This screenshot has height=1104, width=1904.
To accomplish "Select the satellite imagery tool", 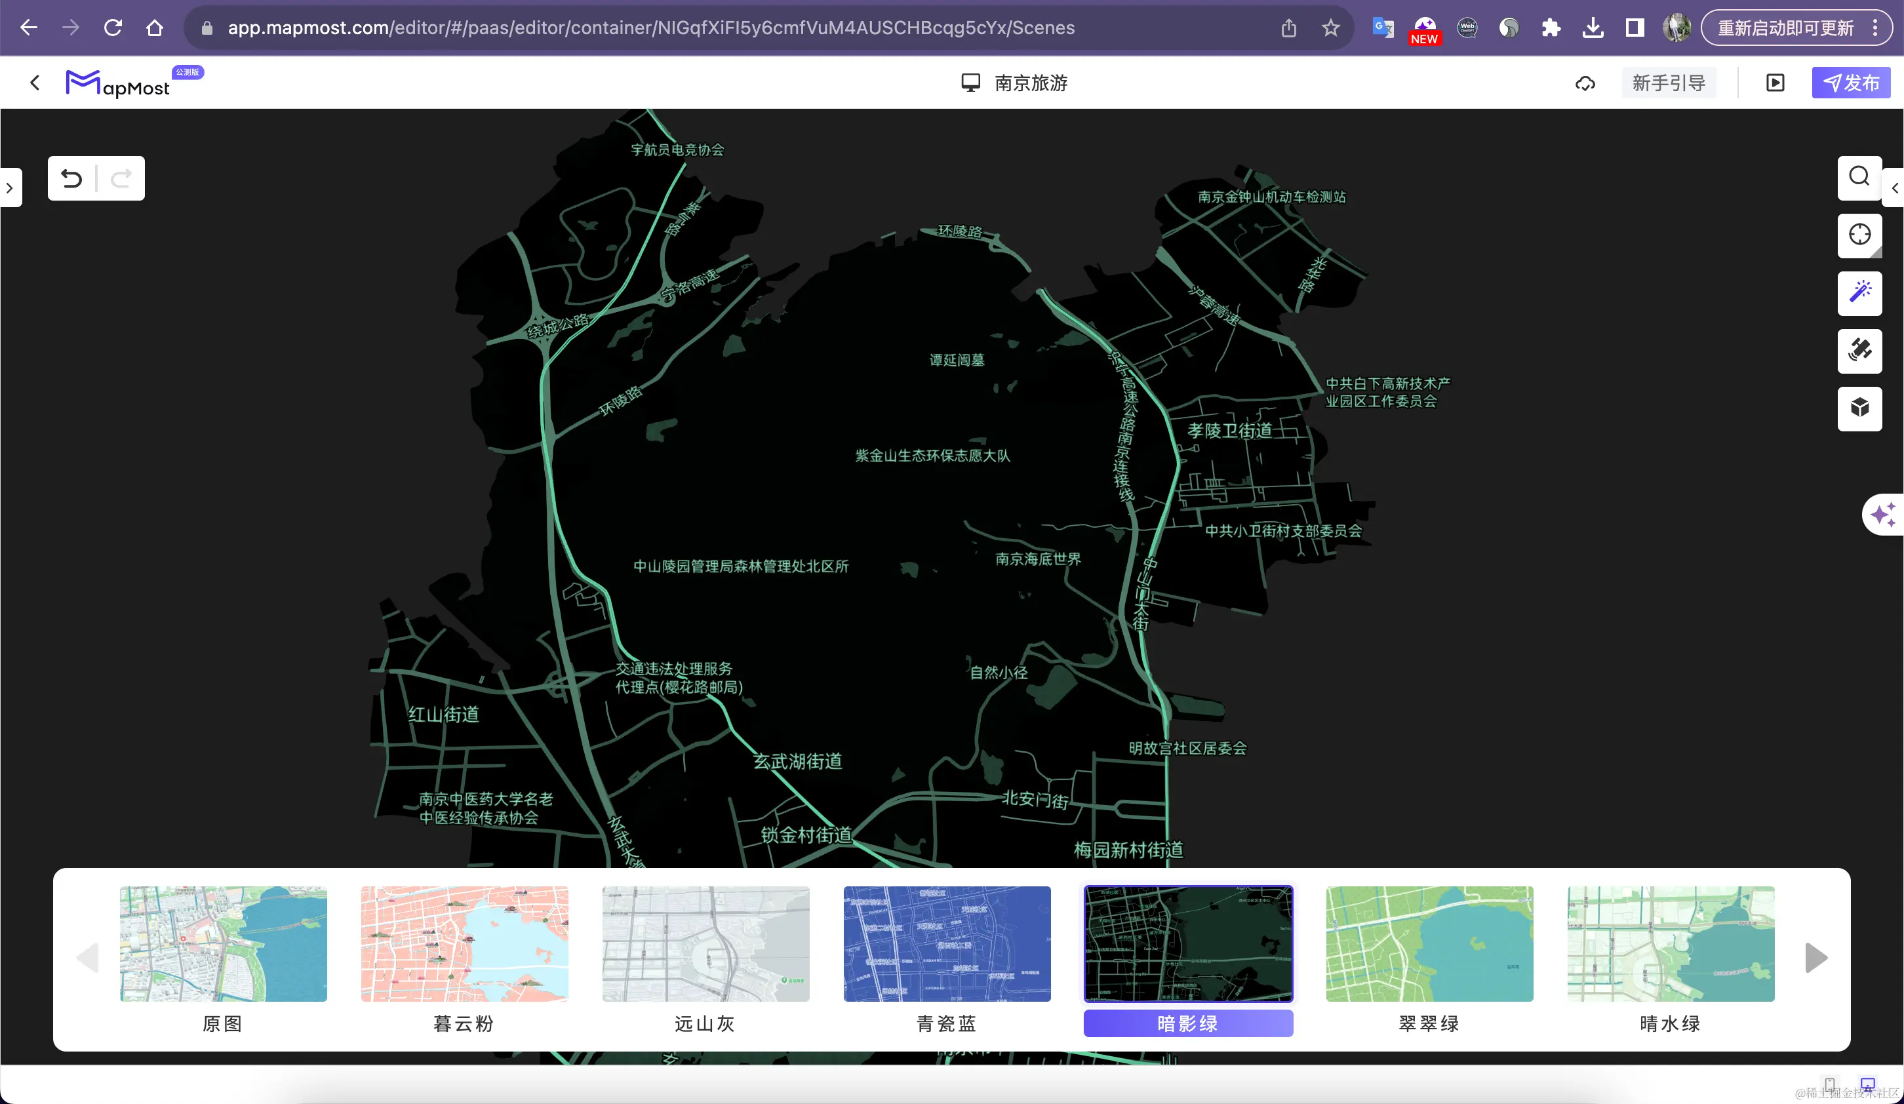I will coord(1859,351).
